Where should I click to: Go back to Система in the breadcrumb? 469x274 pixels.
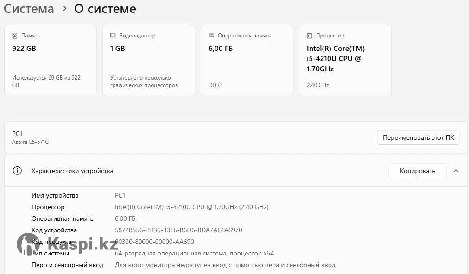(29, 8)
